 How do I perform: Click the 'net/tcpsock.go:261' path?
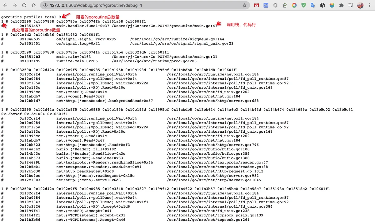click(x=208, y=220)
